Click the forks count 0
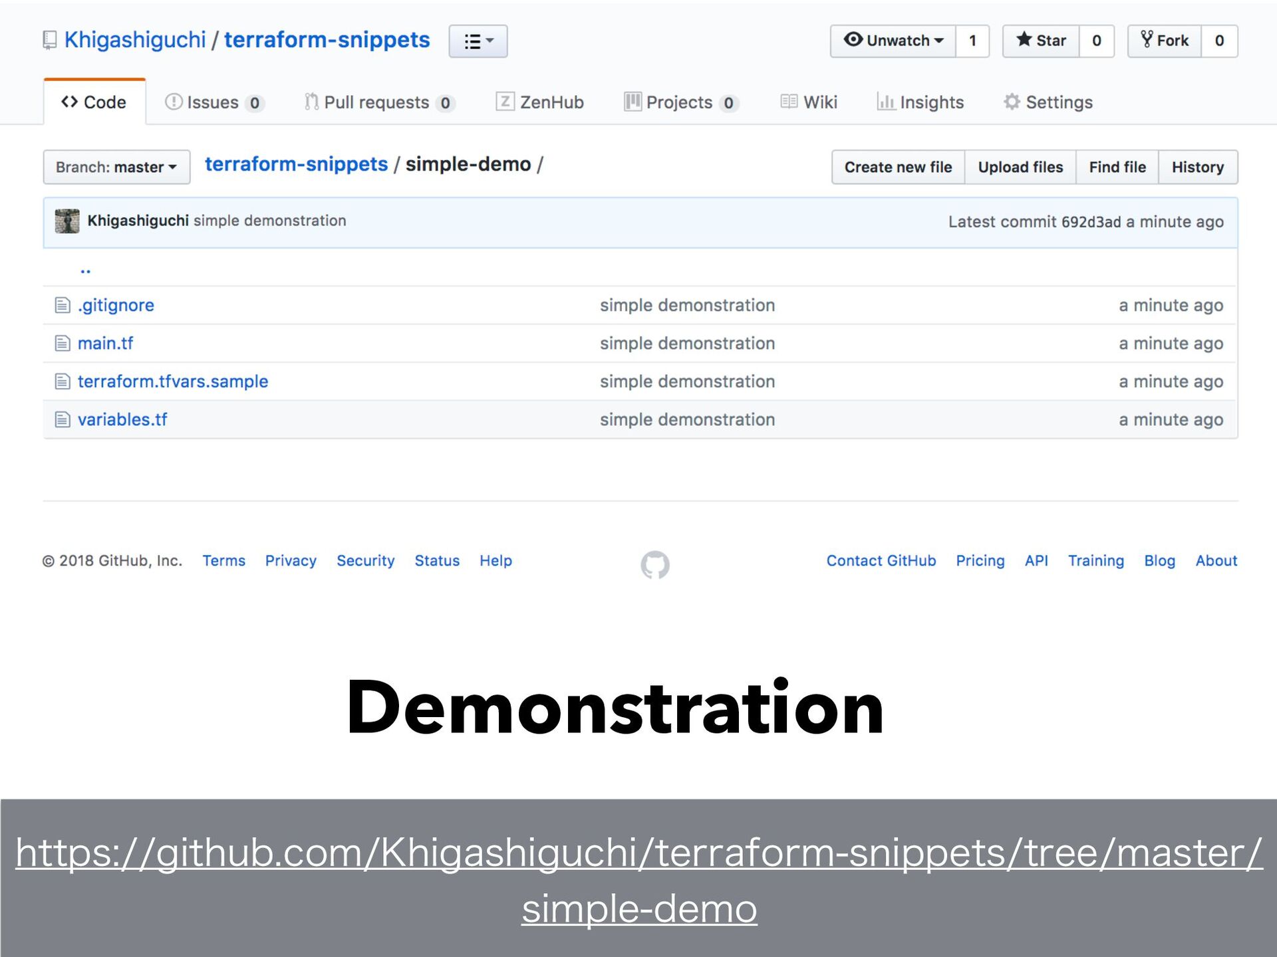This screenshot has height=957, width=1277. [1219, 41]
